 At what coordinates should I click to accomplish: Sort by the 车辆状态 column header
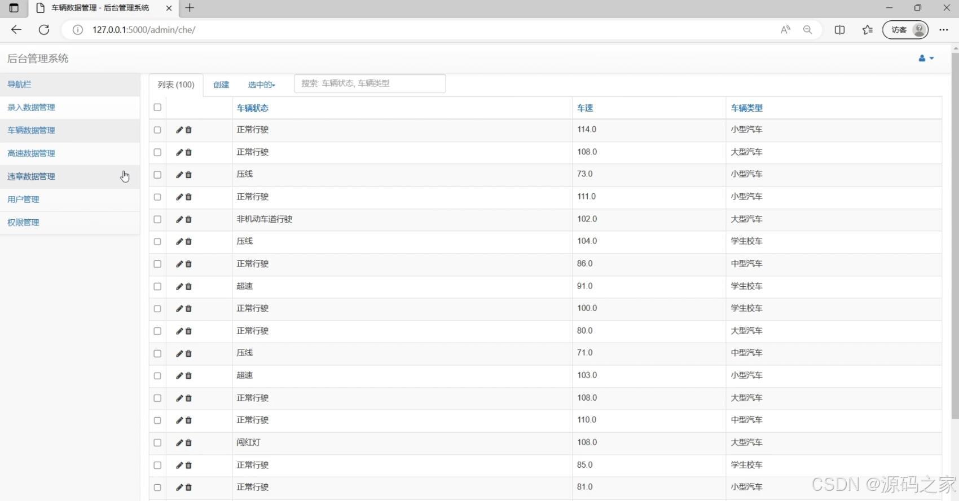pyautogui.click(x=252, y=108)
